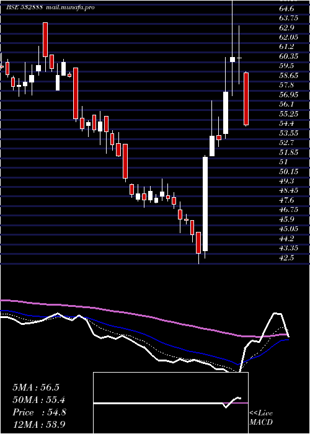Select the 60.35 price axis label
Image resolution: width=310 pixels, height=434 pixels.
coord(289,56)
